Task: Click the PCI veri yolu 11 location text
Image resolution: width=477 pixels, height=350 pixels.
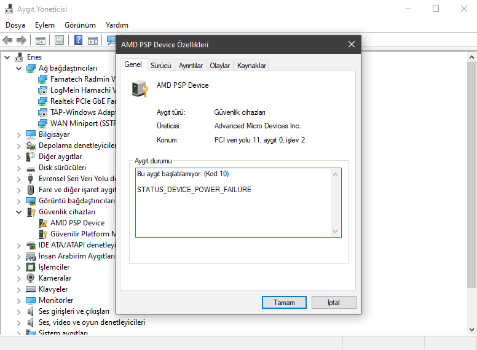Action: point(259,140)
